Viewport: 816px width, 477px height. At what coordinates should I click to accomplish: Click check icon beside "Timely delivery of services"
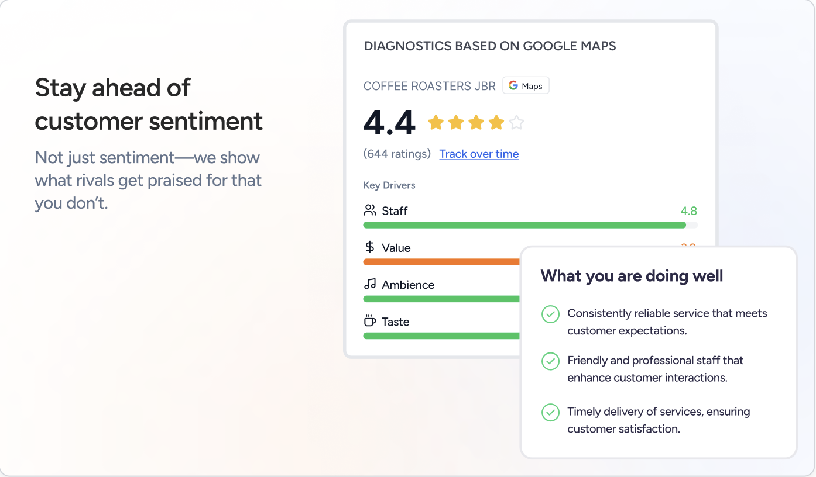[x=550, y=413]
